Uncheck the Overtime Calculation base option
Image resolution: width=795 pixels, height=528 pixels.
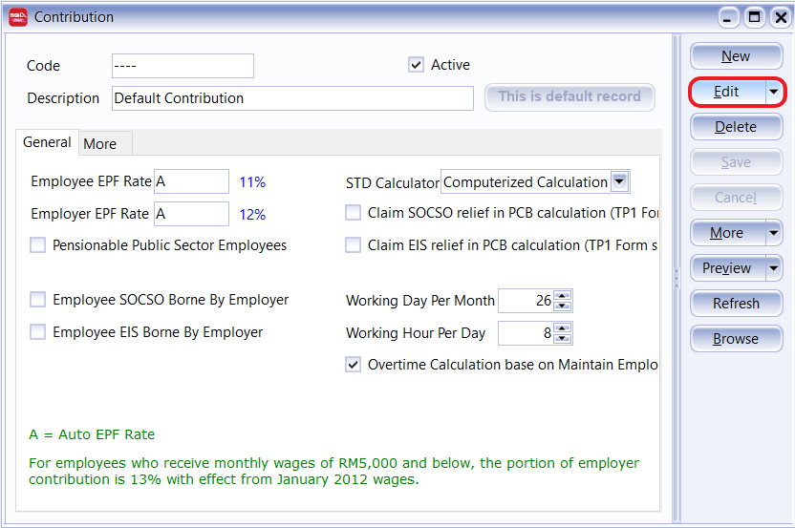(354, 365)
